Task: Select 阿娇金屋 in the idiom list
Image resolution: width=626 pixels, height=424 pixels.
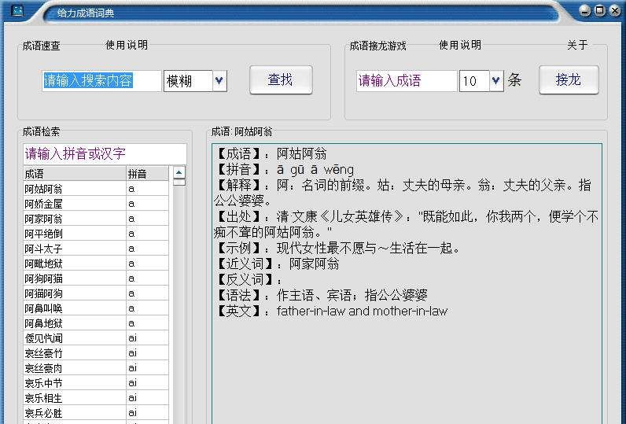Action: tap(96, 204)
